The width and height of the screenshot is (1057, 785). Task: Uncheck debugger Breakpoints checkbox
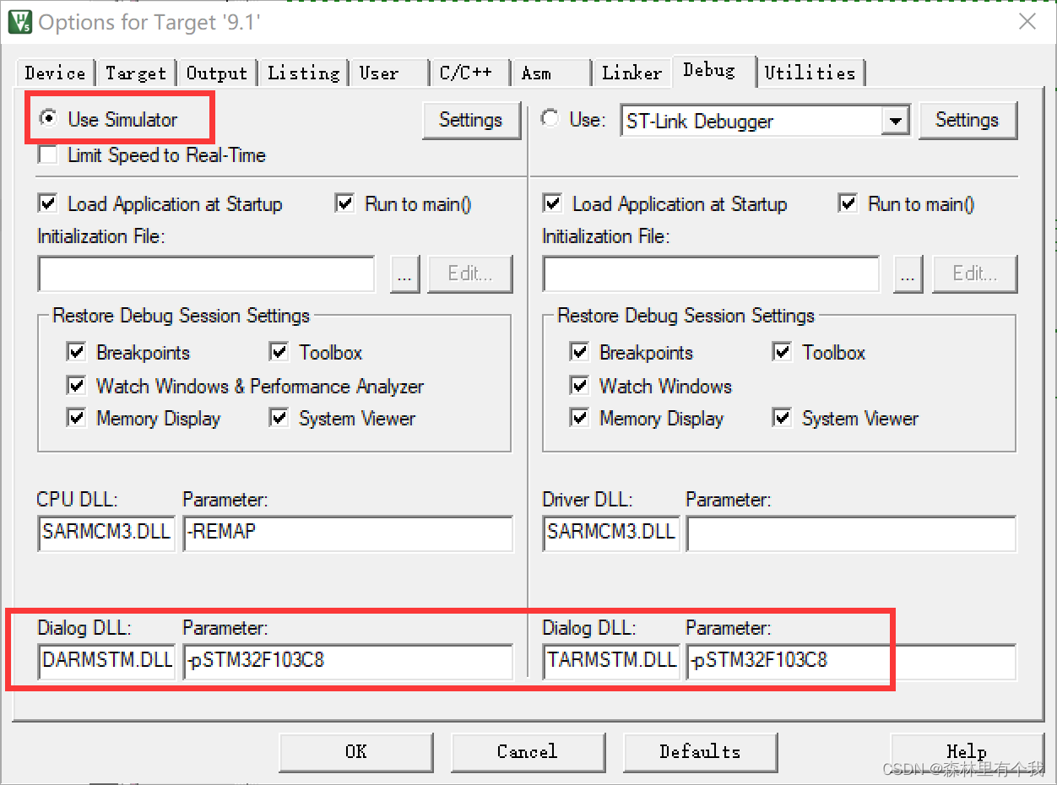coord(580,352)
